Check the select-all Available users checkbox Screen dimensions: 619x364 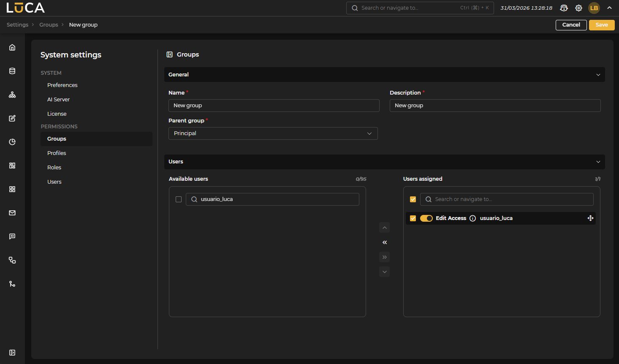[x=179, y=199]
